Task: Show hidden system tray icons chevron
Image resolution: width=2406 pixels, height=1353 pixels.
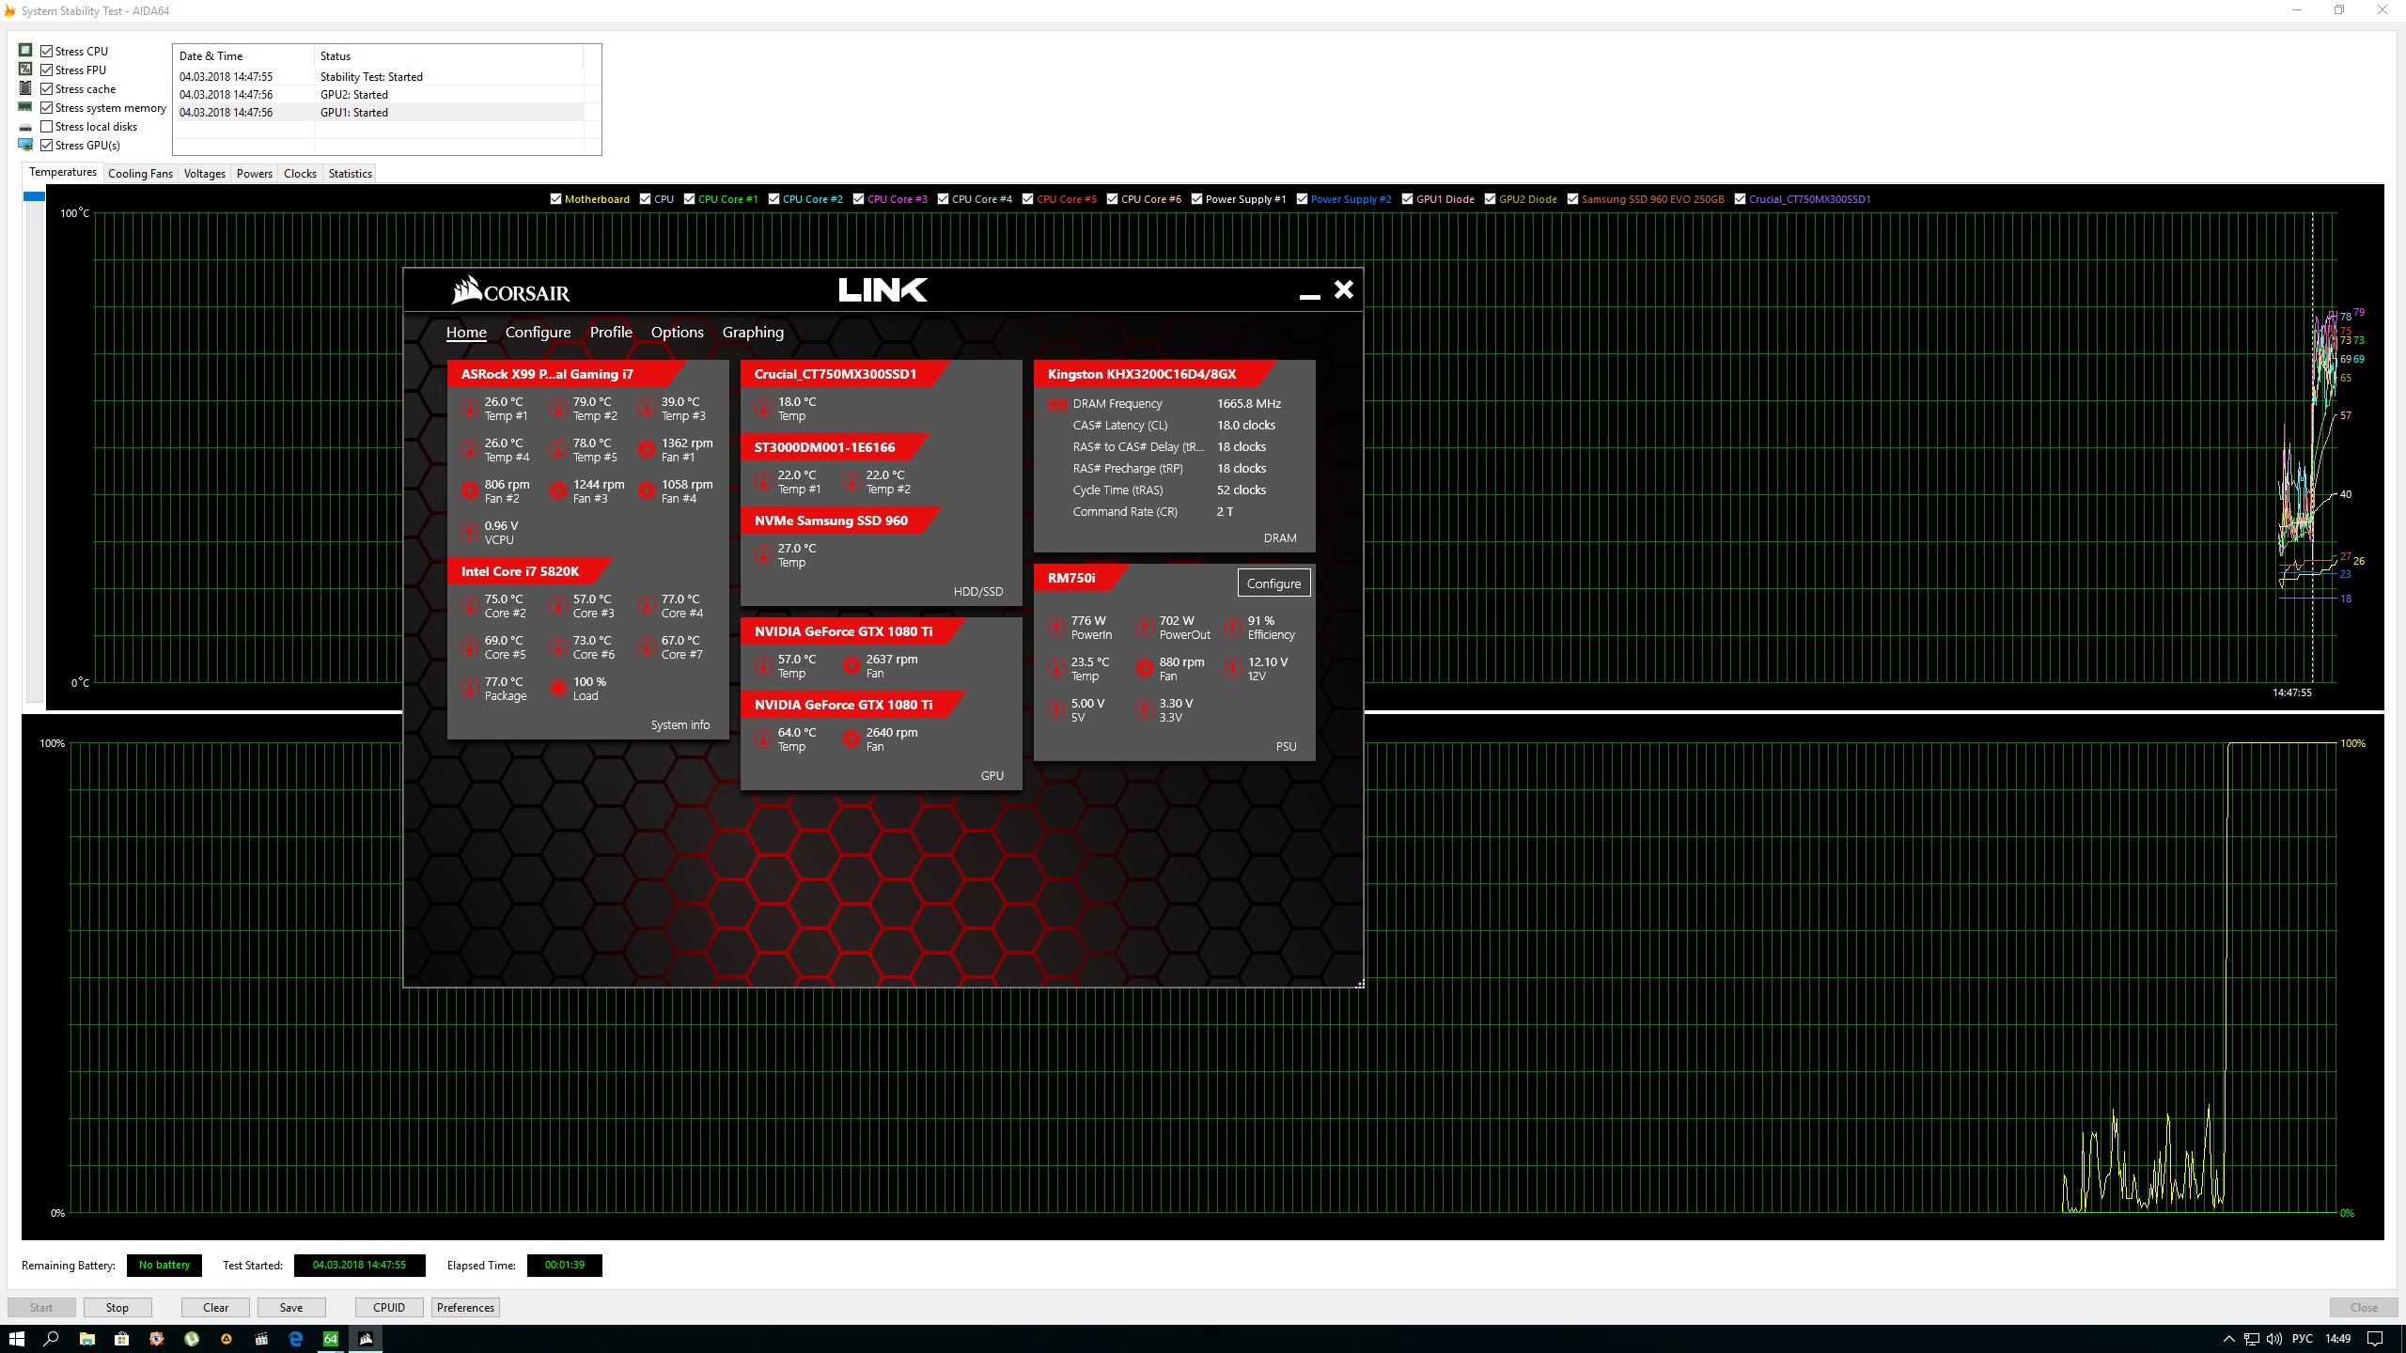Action: [2228, 1339]
